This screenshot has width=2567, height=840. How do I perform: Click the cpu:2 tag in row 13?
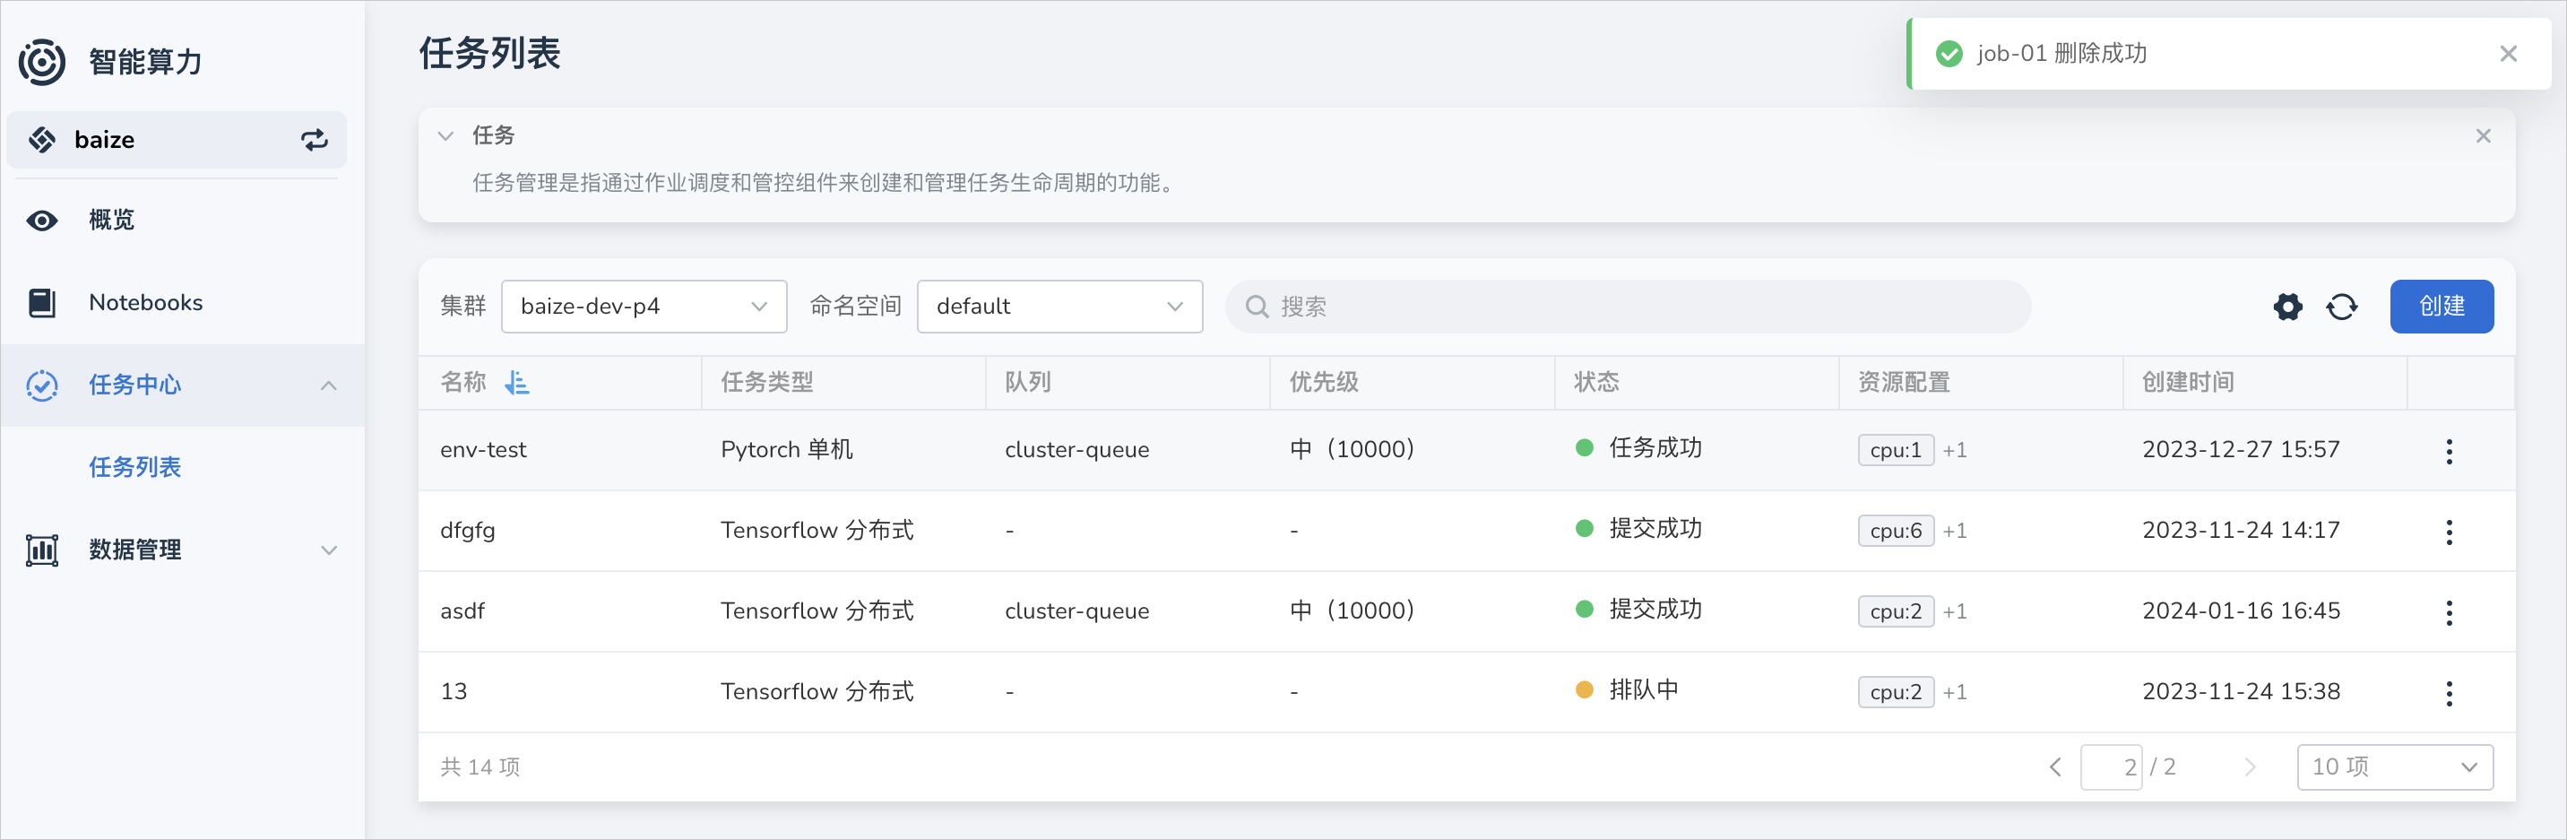point(1896,692)
